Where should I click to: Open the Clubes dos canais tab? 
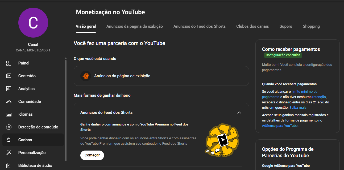tap(252, 26)
